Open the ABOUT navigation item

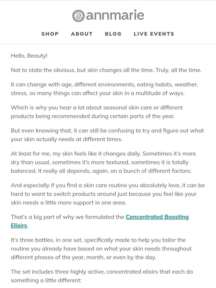click(82, 34)
